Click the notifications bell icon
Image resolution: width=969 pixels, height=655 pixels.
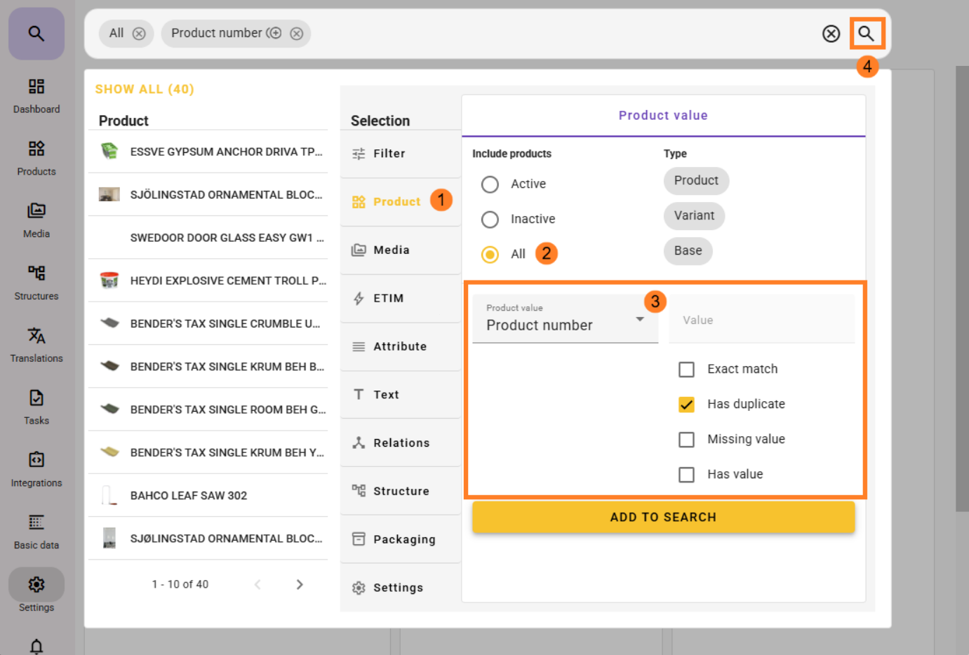coord(36,645)
